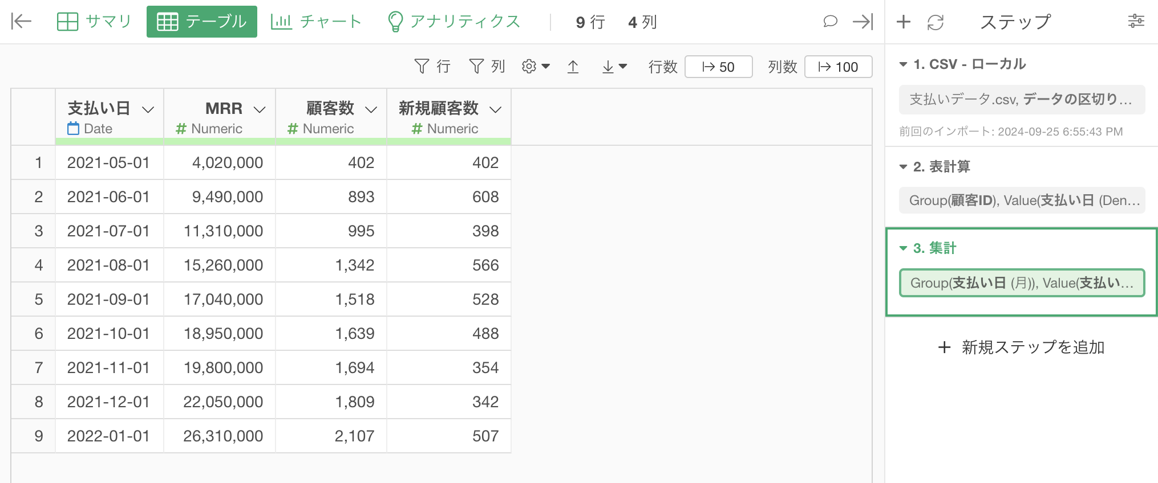Select the 顧客数 cell 1,809
This screenshot has height=483, width=1158.
tap(331, 402)
